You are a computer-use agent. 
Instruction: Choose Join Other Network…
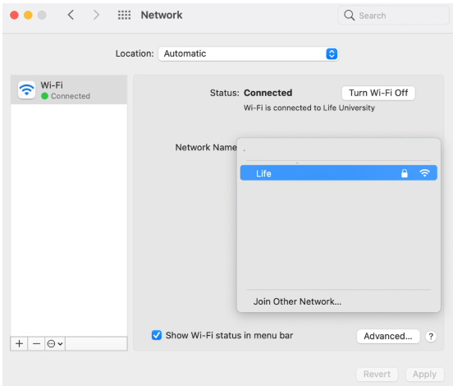pyautogui.click(x=297, y=301)
